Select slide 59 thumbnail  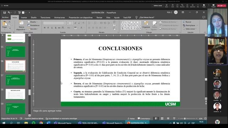click(x=15, y=108)
